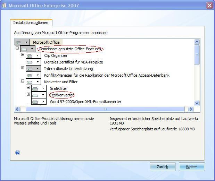Open install-state dropdown for Konflikt-Manager Access-Datenbank
The image size is (215, 181).
(x=33, y=75)
